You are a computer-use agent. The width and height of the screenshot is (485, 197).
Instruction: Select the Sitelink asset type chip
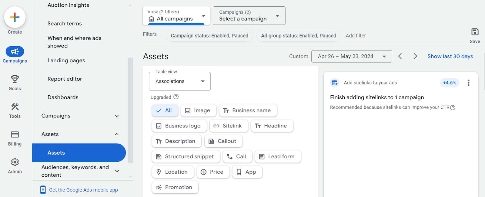[x=229, y=126]
